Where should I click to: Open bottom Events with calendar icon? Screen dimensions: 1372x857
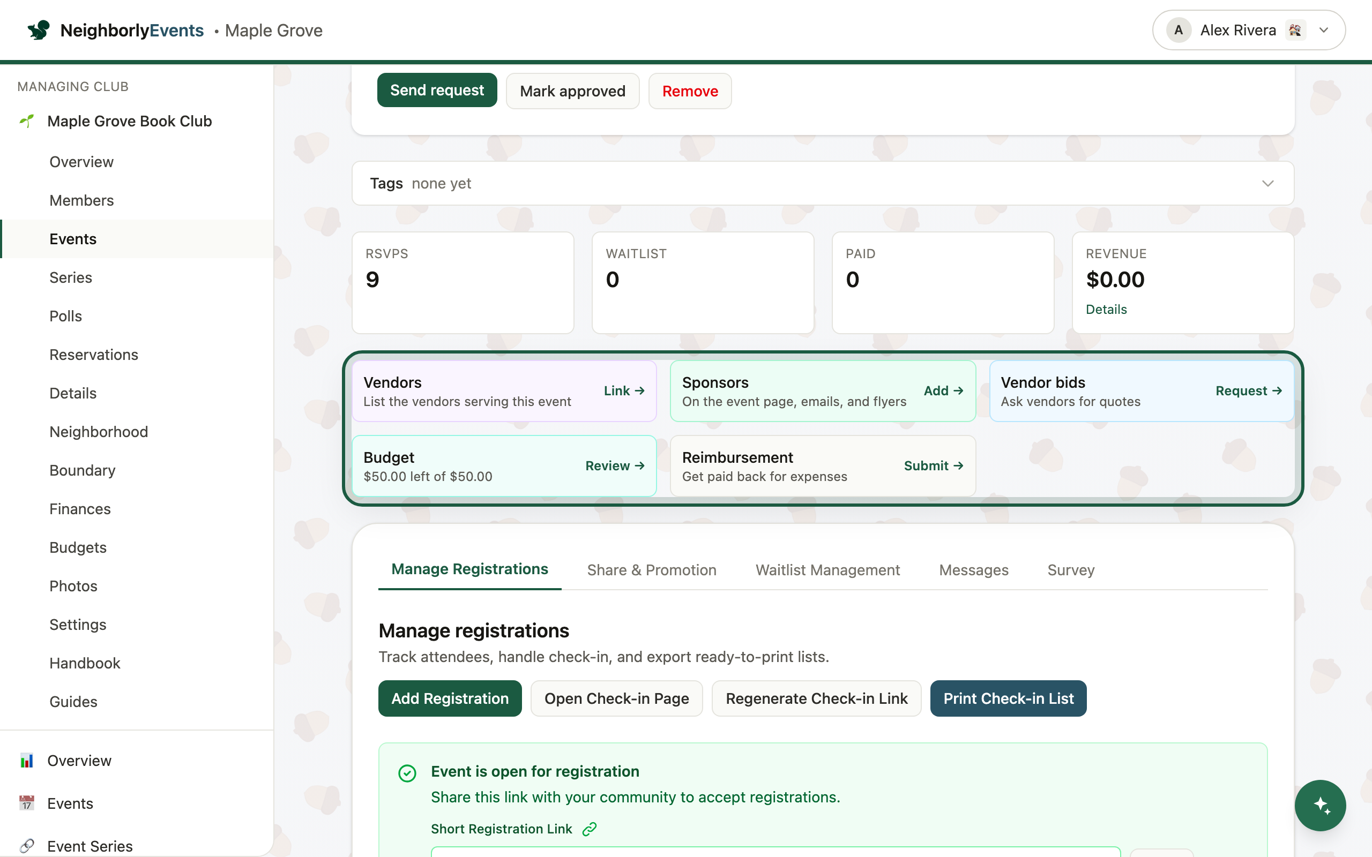click(x=70, y=803)
